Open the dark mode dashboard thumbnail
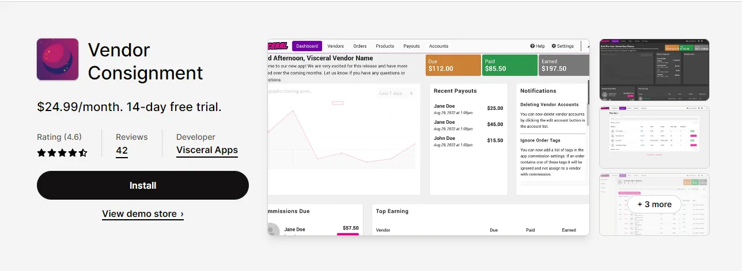742x271 pixels. click(654, 70)
